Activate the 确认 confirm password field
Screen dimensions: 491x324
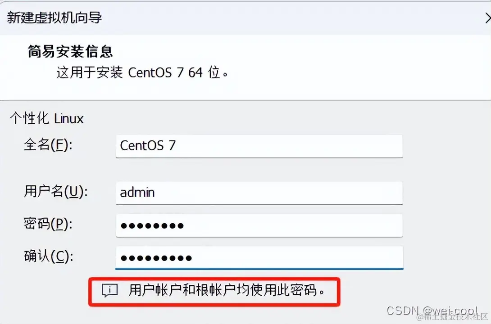click(259, 258)
